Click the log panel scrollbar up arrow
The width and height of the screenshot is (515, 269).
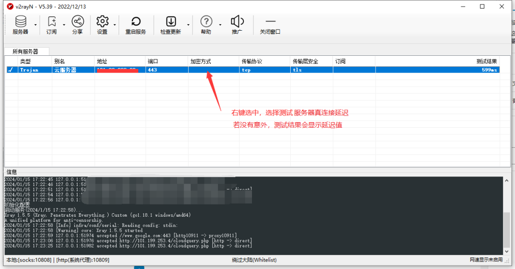(506, 181)
